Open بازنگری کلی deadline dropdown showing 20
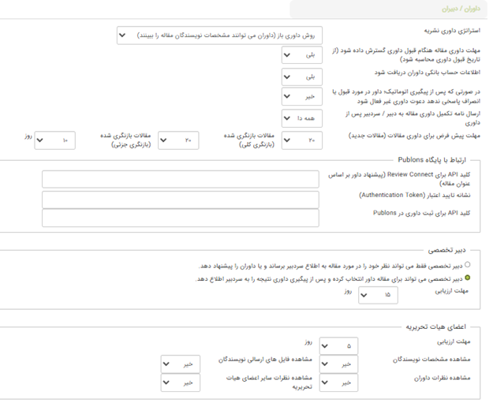Screen dimensions: 493x403 pyautogui.click(x=178, y=140)
